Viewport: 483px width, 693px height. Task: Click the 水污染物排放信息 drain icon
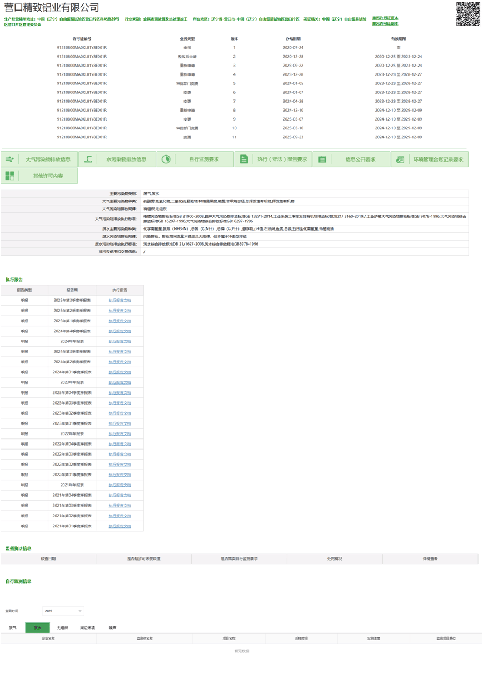click(x=88, y=159)
